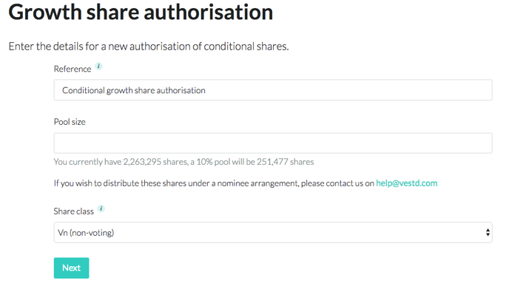Click the 251,477 shares figure in hint

click(286, 162)
